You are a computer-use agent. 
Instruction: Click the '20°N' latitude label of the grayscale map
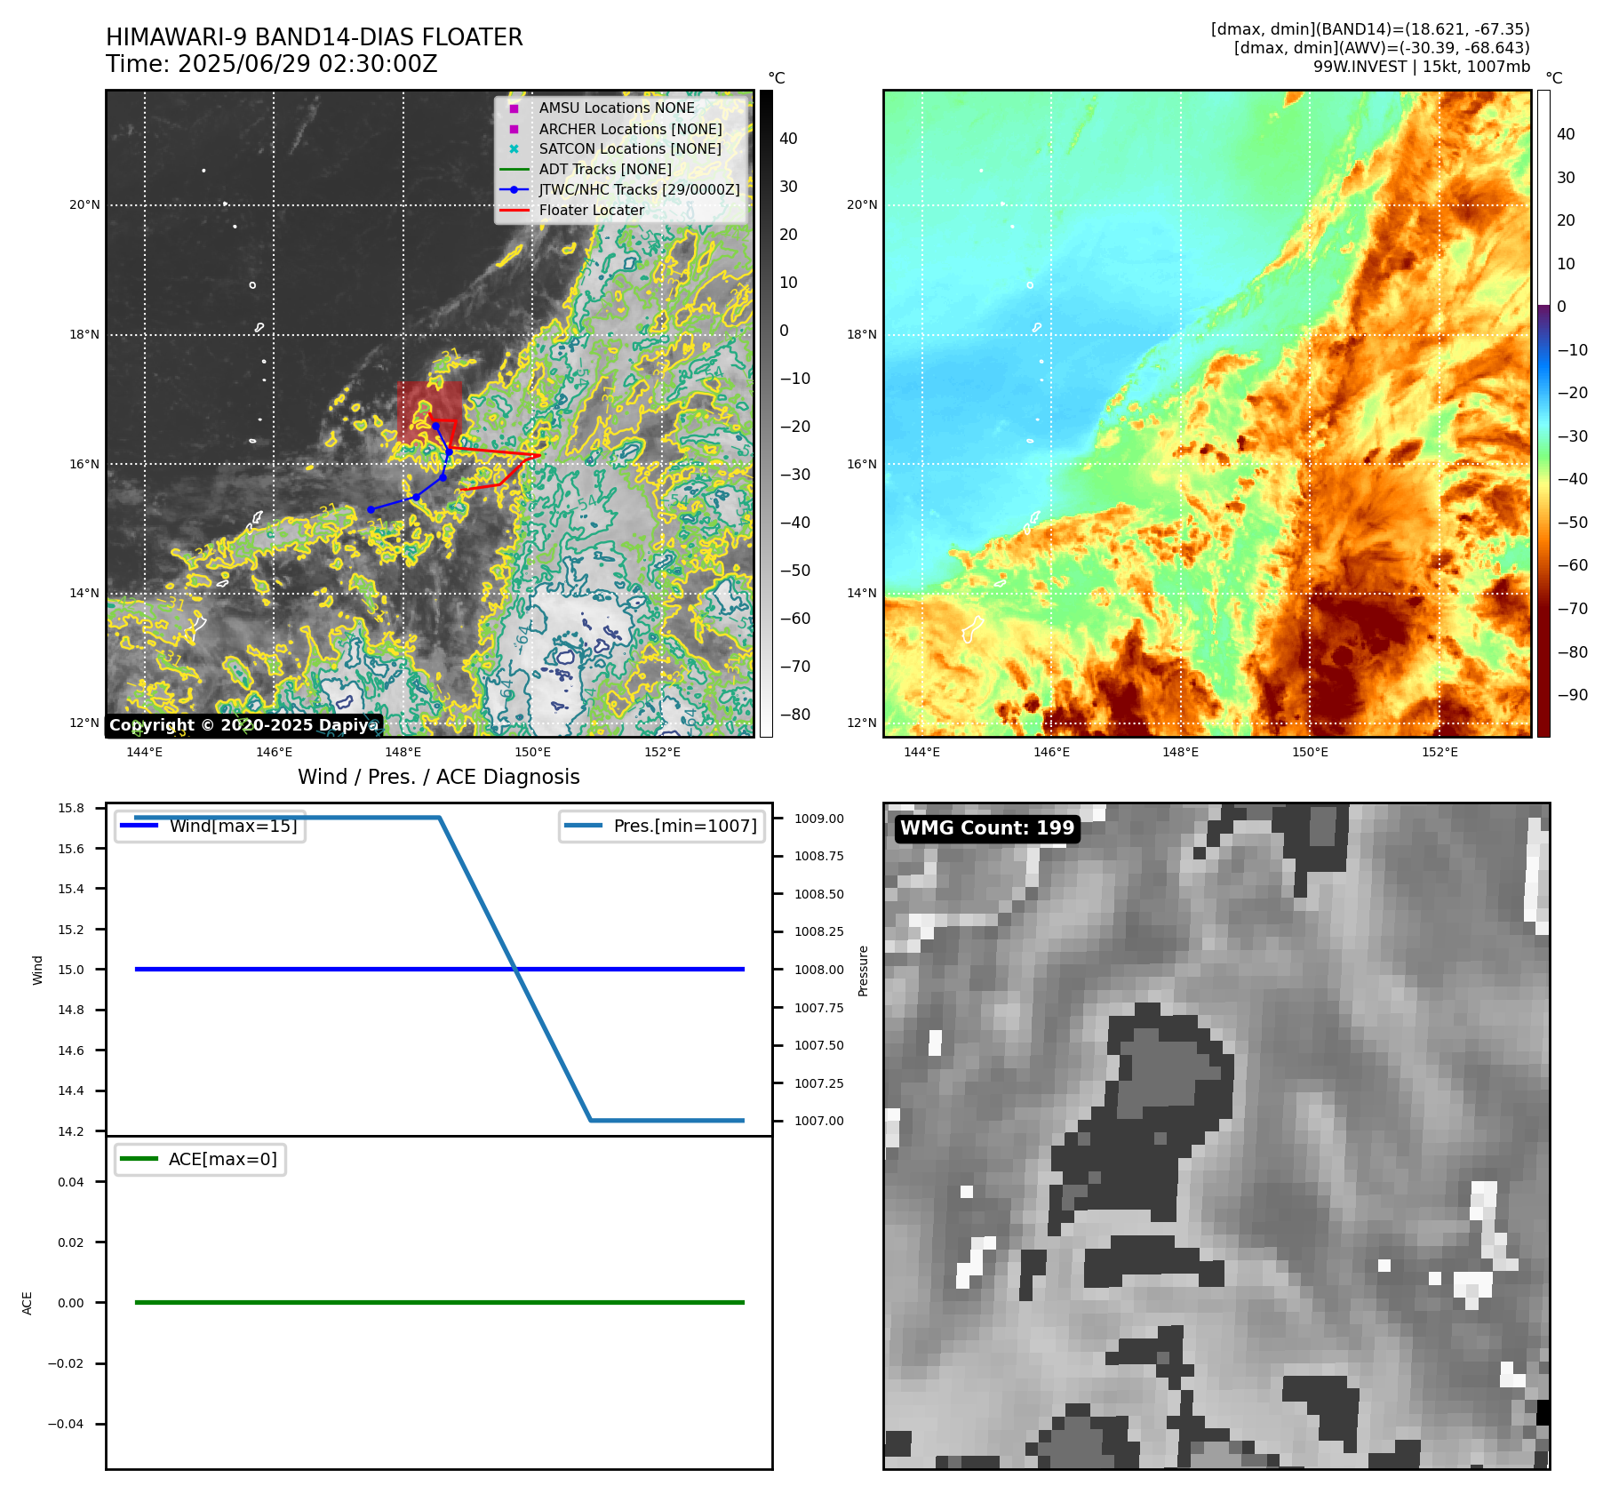point(84,205)
